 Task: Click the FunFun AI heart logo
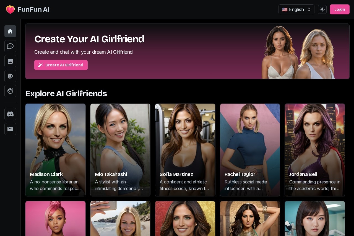(10, 9)
